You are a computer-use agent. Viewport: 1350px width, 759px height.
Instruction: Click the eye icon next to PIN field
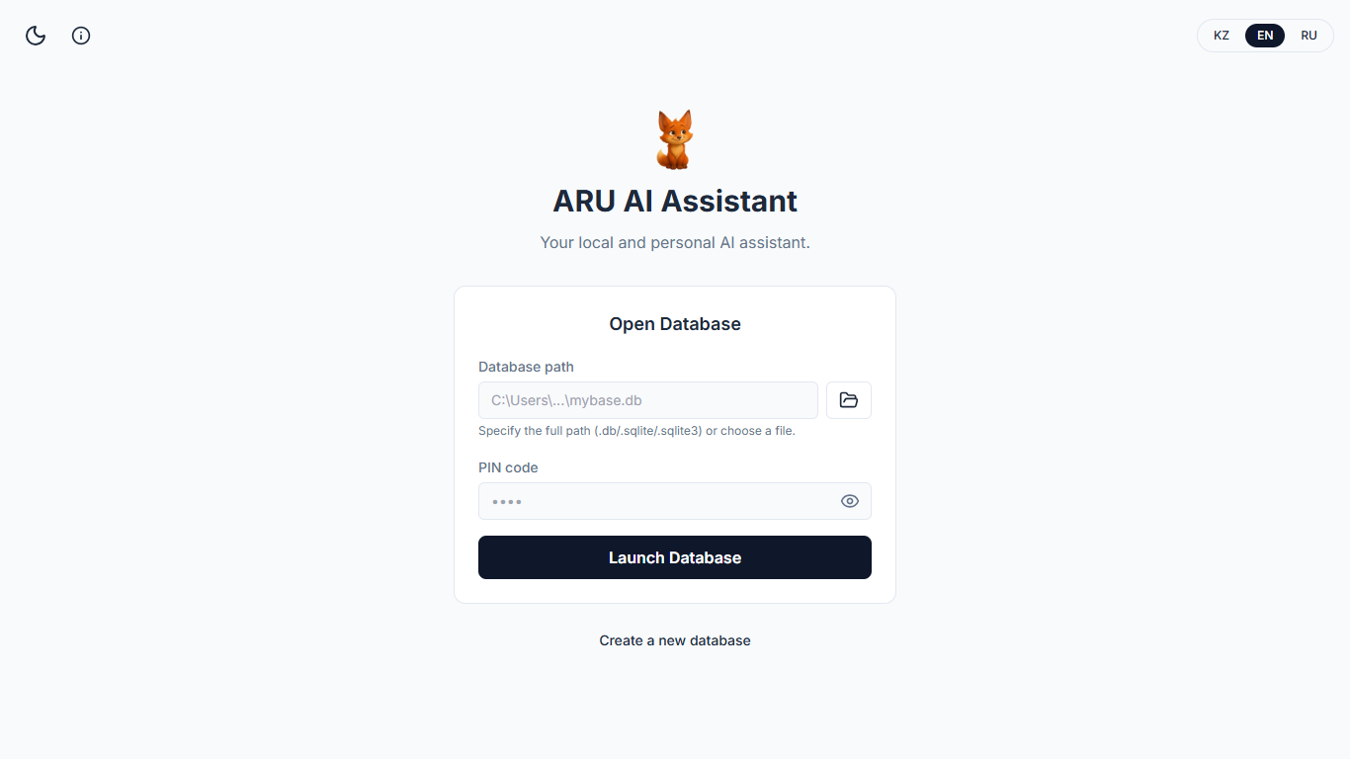click(849, 501)
